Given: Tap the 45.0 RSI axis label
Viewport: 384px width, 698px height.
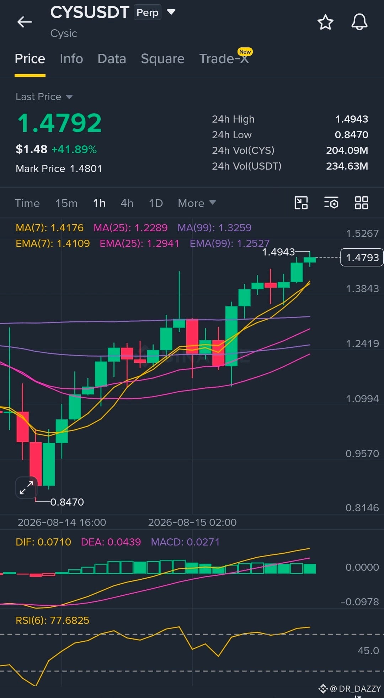Looking at the screenshot, I should pos(368,651).
